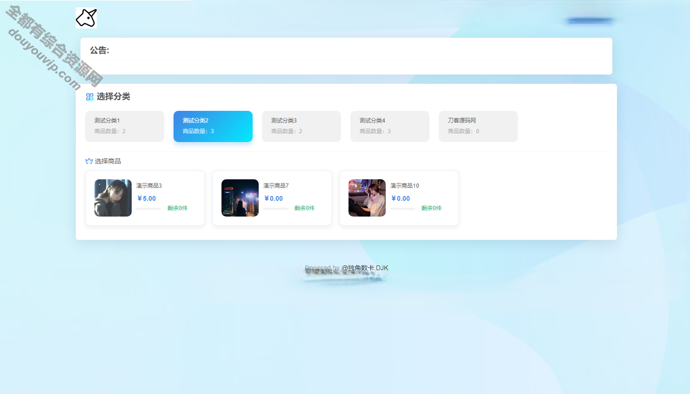The image size is (690, 394).
Task: Click thumbnail image of 演示商品10
Action: [367, 198]
